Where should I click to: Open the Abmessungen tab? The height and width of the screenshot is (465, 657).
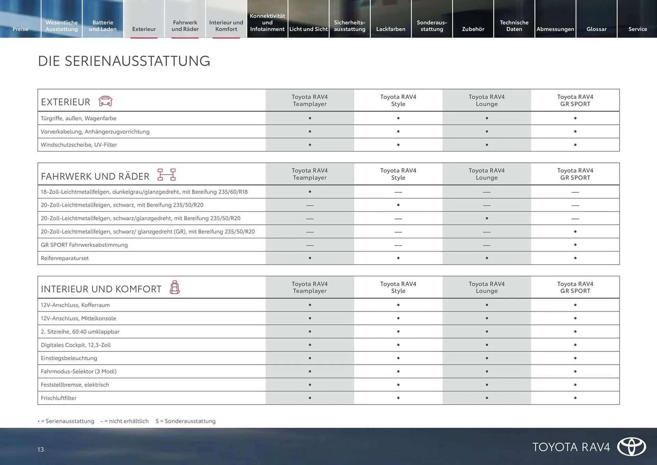click(x=555, y=29)
